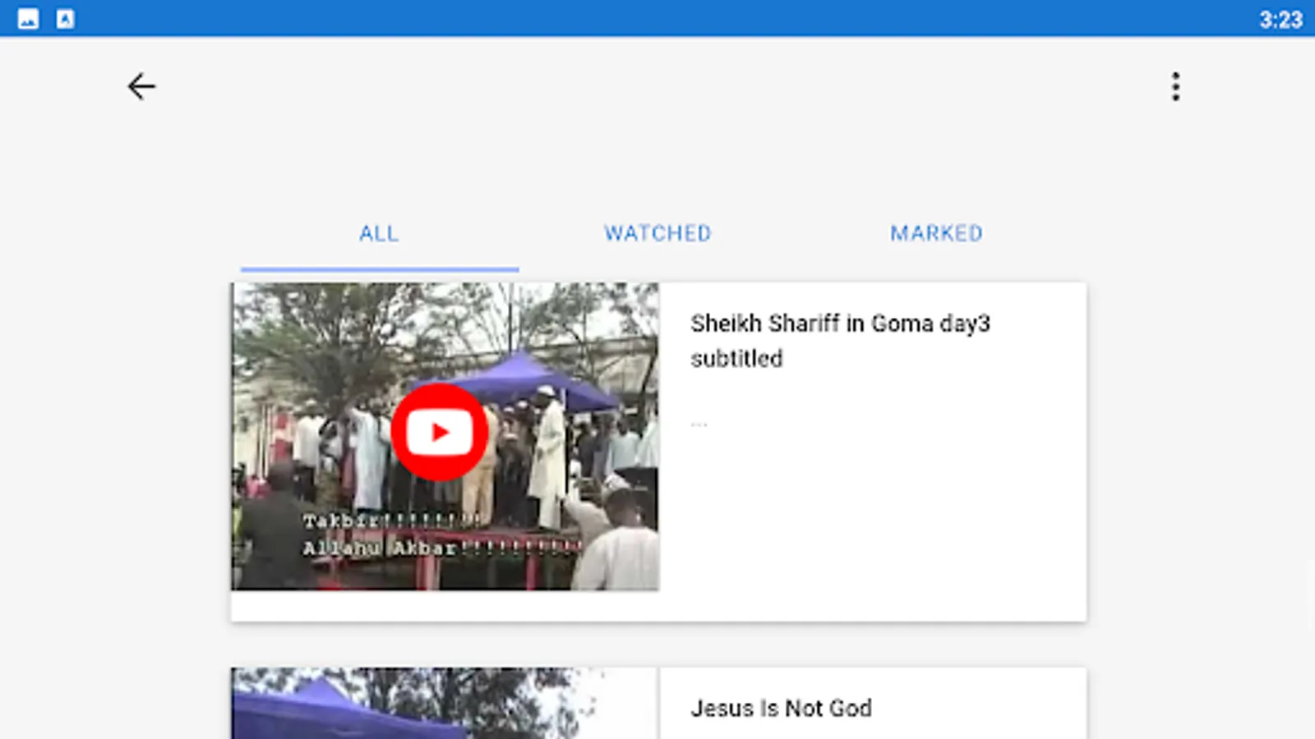This screenshot has width=1315, height=739.
Task: Open the picture notification icon in status bar
Action: click(x=28, y=19)
